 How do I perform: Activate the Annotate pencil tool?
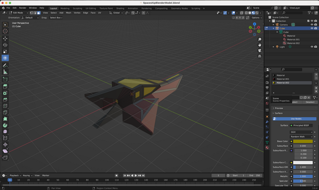(x=5, y=65)
